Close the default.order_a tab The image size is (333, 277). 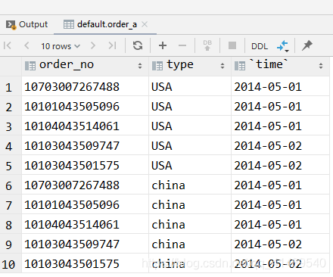point(145,24)
